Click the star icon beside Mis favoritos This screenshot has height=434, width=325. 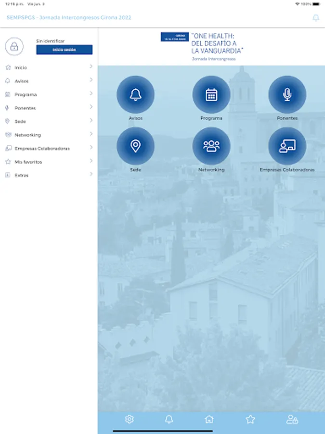click(x=8, y=162)
